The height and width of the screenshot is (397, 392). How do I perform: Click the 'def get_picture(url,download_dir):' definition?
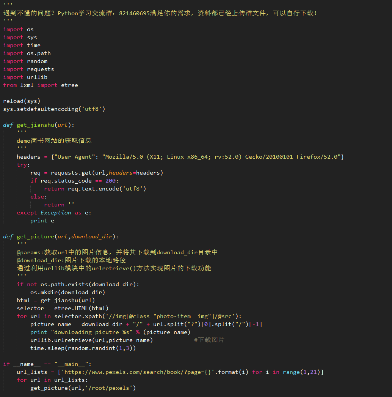click(x=61, y=237)
